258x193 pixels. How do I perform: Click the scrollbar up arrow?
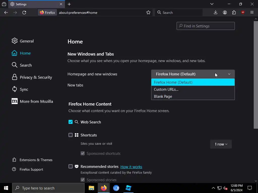click(256, 19)
